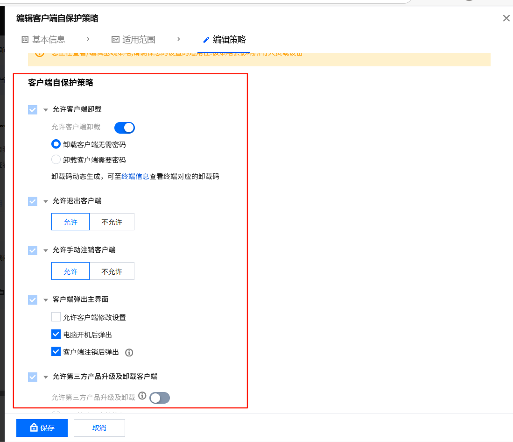
Task: Uncheck the 电脑开机后弹出 checkbox
Action: pos(56,334)
